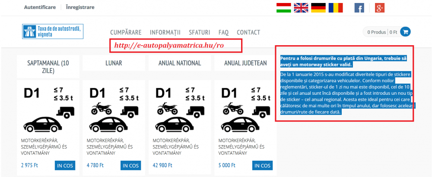Add the 2 975 Ft weekly sticker to cart
The height and width of the screenshot is (177, 432).
point(65,165)
